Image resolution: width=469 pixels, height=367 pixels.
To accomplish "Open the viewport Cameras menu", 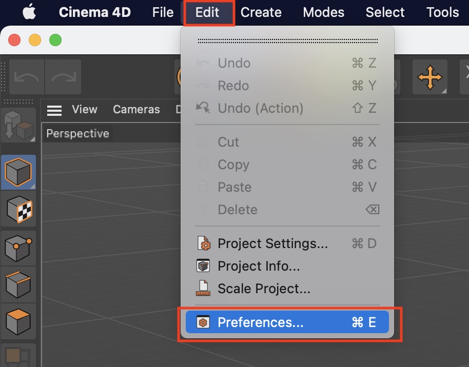I will click(136, 110).
